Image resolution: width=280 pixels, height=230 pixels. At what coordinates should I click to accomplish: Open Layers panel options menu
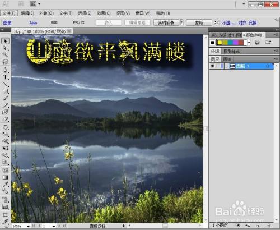coord(276,59)
